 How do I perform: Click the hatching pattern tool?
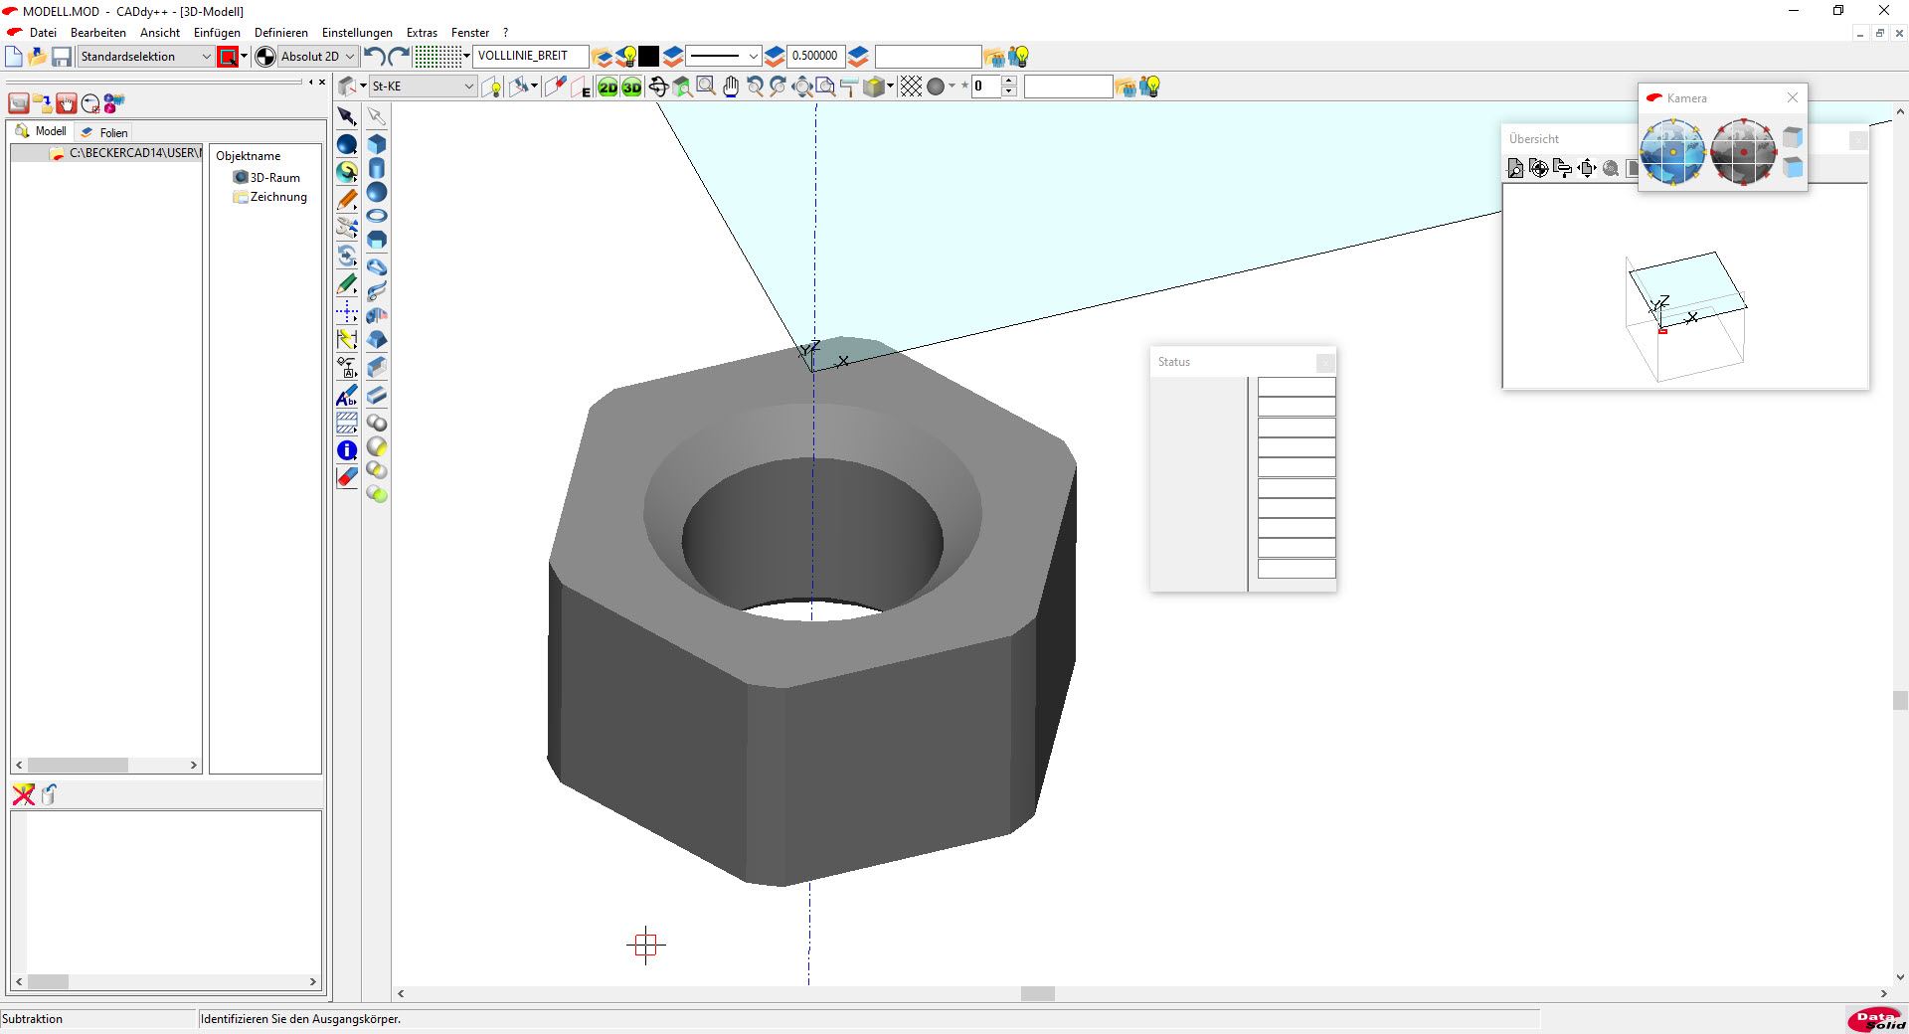[346, 423]
